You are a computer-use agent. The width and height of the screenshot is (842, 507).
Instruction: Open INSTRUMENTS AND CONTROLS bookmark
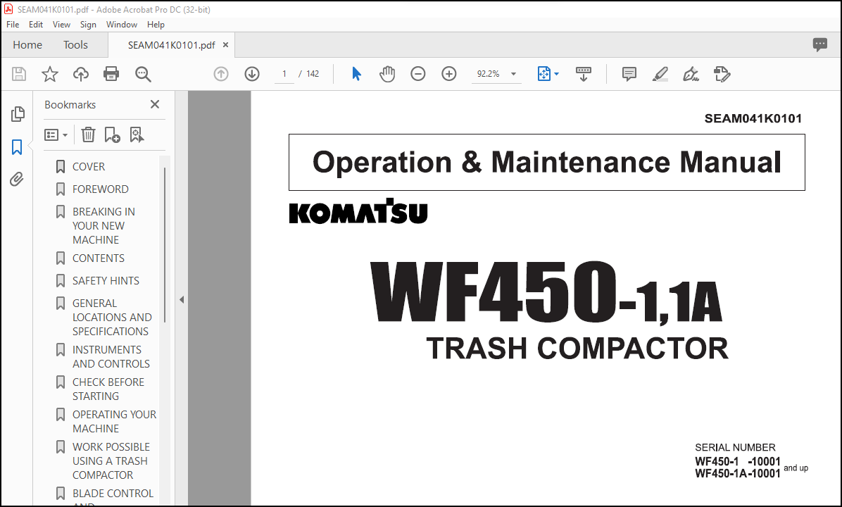tap(111, 356)
